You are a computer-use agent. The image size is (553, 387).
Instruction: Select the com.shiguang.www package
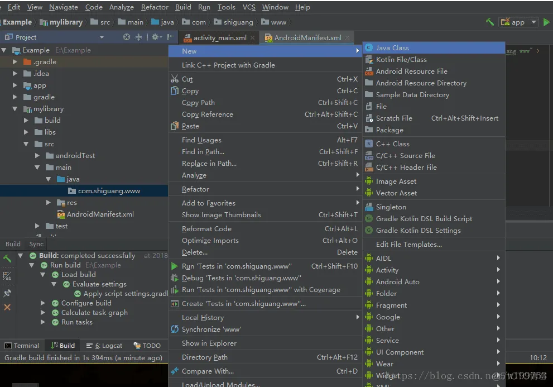coord(104,191)
